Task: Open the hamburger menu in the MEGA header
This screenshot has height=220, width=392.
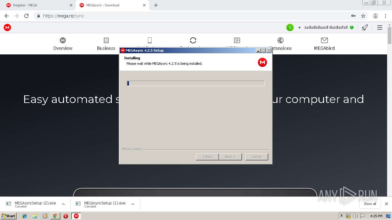Action: 380,28
